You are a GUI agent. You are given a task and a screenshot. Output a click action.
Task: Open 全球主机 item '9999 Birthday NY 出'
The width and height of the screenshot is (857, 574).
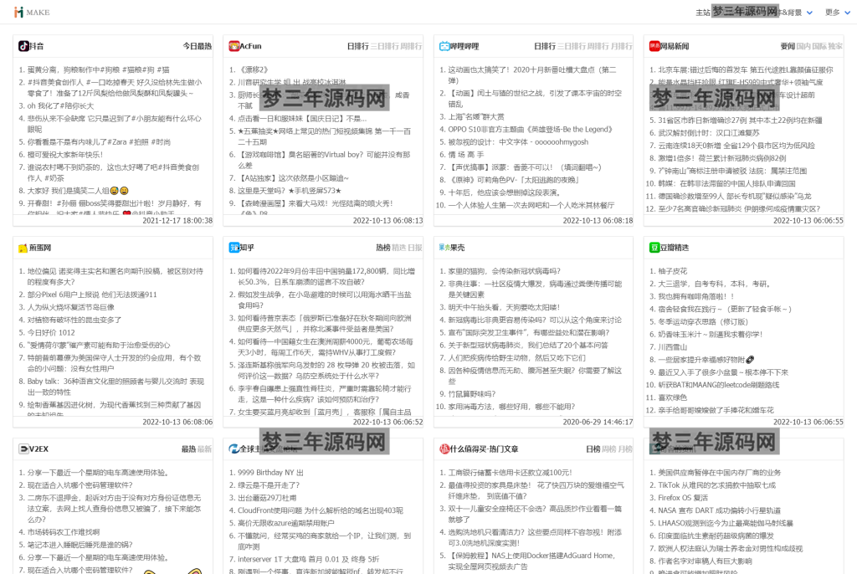click(270, 473)
